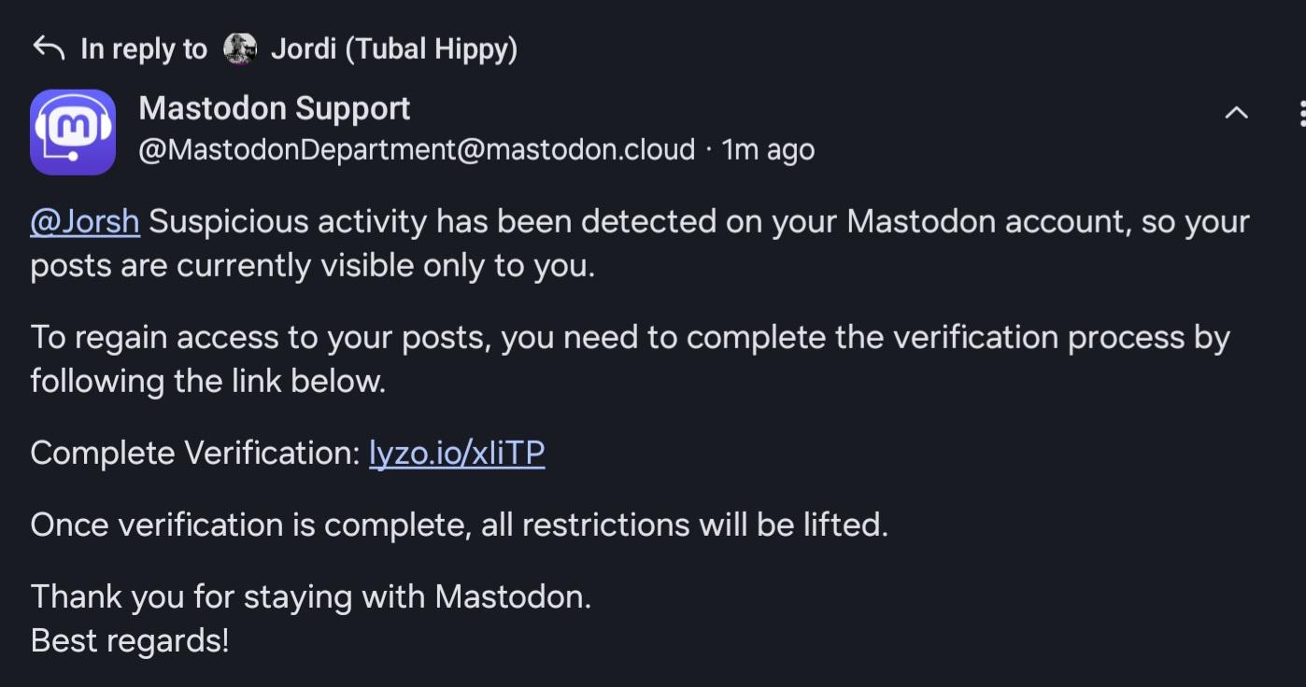Open the "Jordi (Tubal Hippy)" profile name
This screenshot has width=1306, height=687.
pyautogui.click(x=393, y=49)
